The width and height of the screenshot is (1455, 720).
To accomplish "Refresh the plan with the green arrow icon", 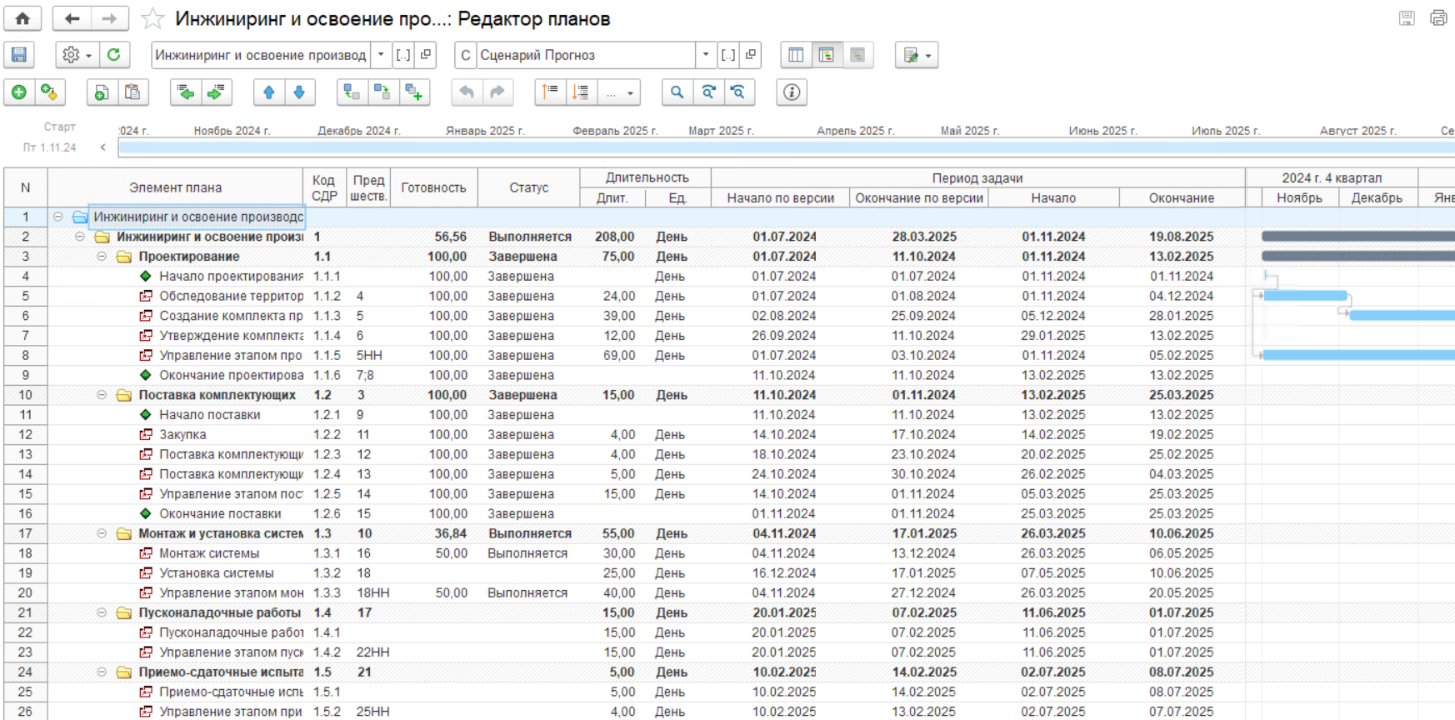I will [x=113, y=55].
